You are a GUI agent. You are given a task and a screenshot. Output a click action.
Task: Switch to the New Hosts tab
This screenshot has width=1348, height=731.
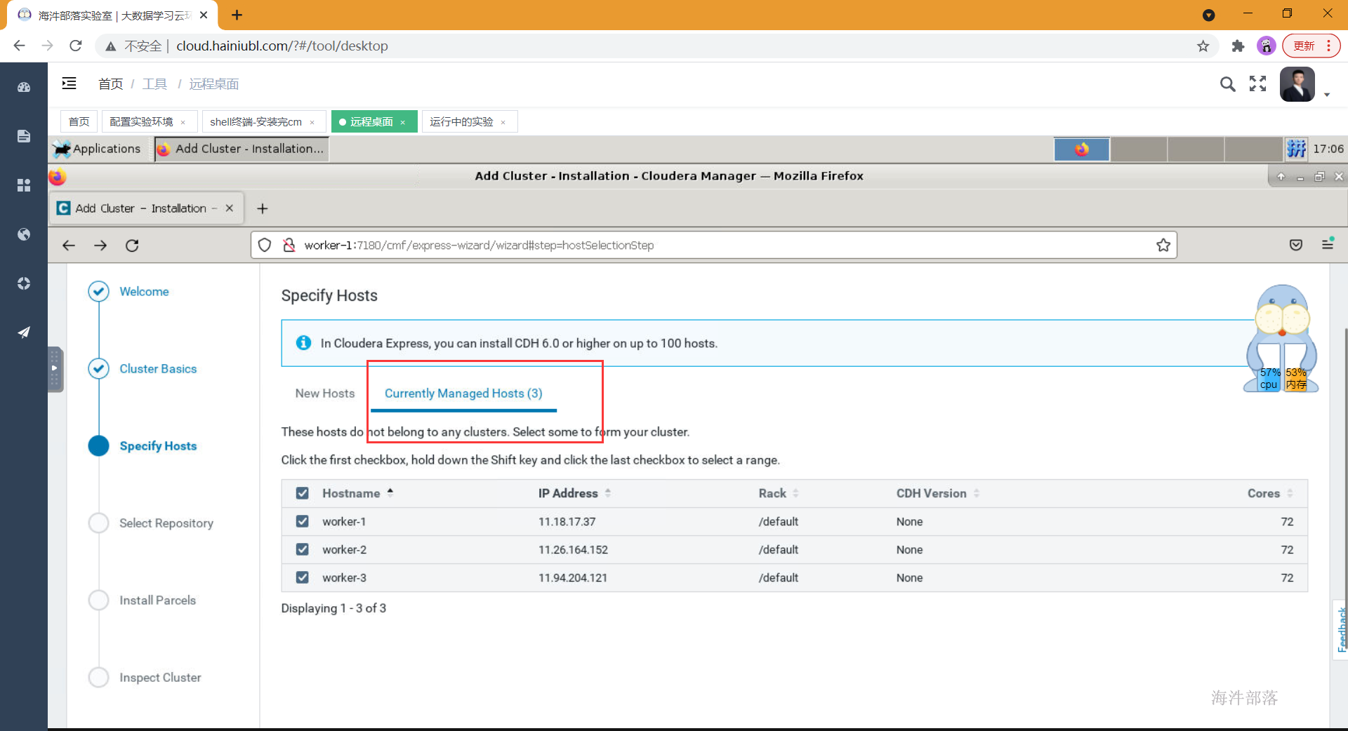[325, 394]
